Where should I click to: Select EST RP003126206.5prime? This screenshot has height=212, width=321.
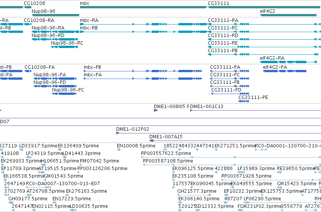pyautogui.click(x=102, y=169)
